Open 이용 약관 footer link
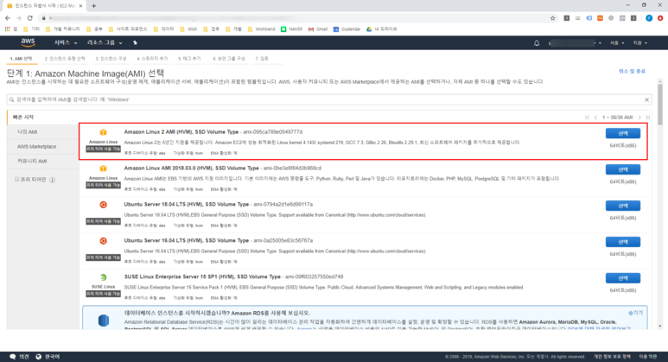Viewport: 668px width, 362px height. click(647, 357)
